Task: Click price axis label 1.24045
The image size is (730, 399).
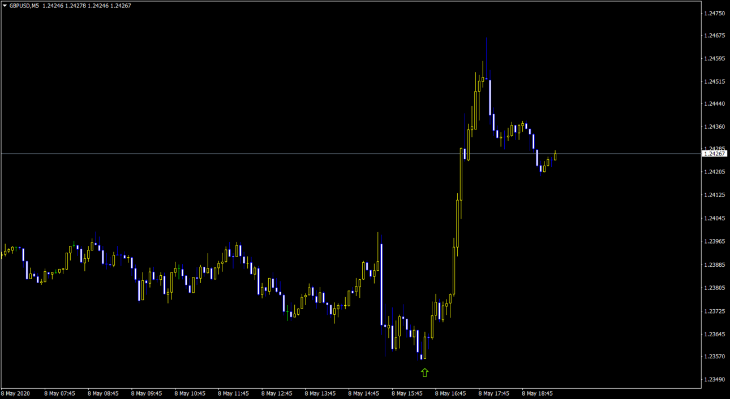Action: (x=714, y=218)
